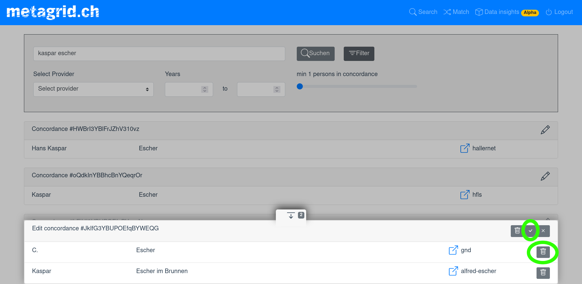582x284 pixels.
Task: Open the hallernet external link icon
Action: click(x=465, y=148)
